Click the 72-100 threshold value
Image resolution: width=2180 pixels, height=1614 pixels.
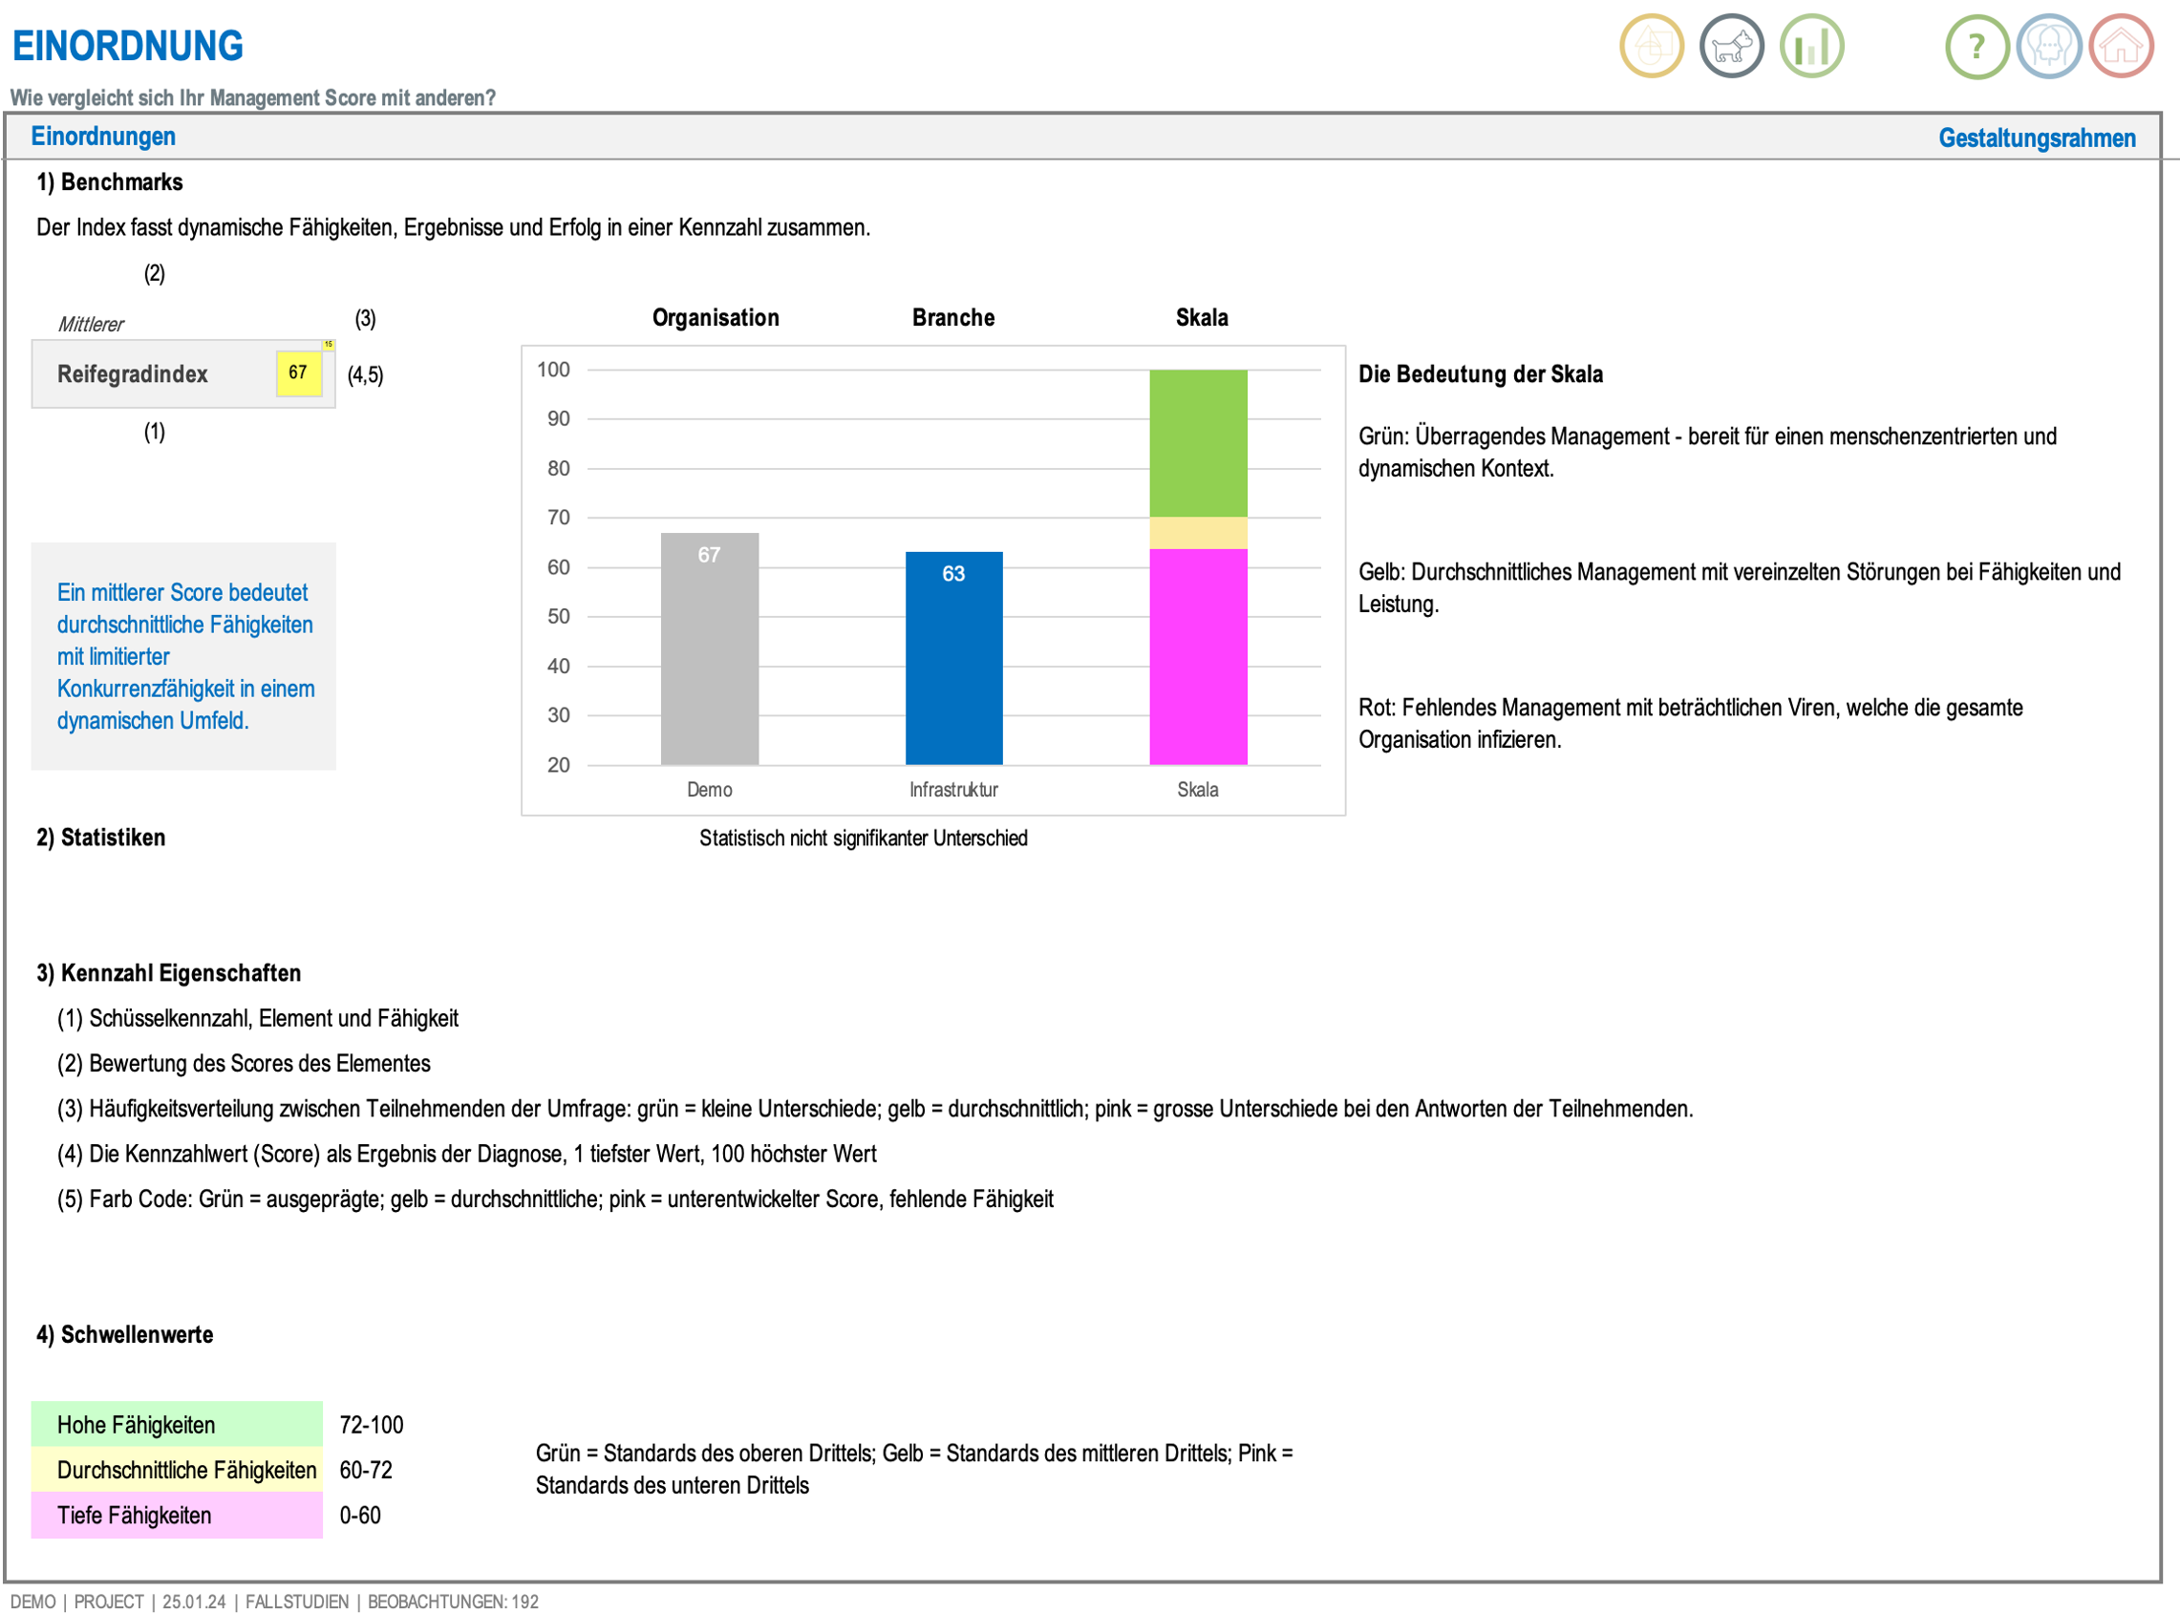pyautogui.click(x=372, y=1425)
